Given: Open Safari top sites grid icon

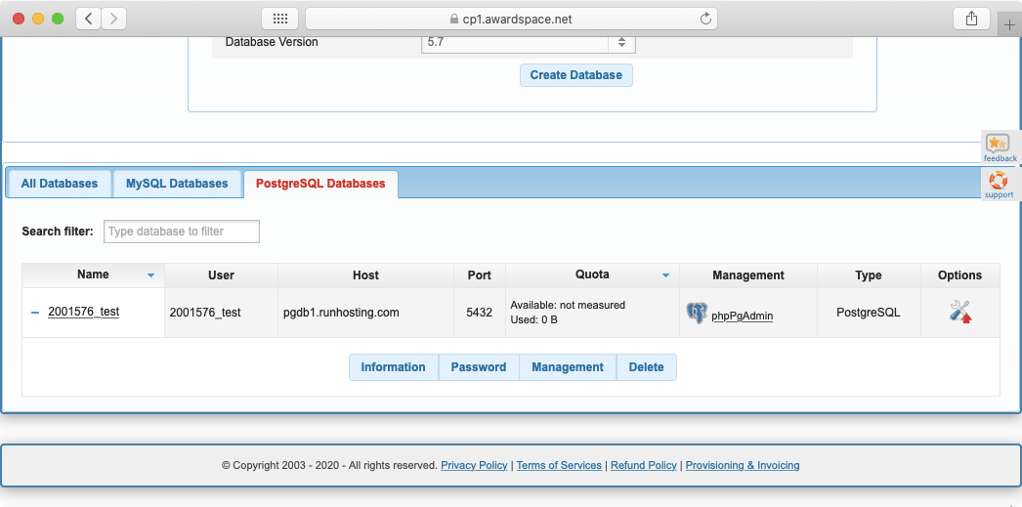Looking at the screenshot, I should coord(279,19).
